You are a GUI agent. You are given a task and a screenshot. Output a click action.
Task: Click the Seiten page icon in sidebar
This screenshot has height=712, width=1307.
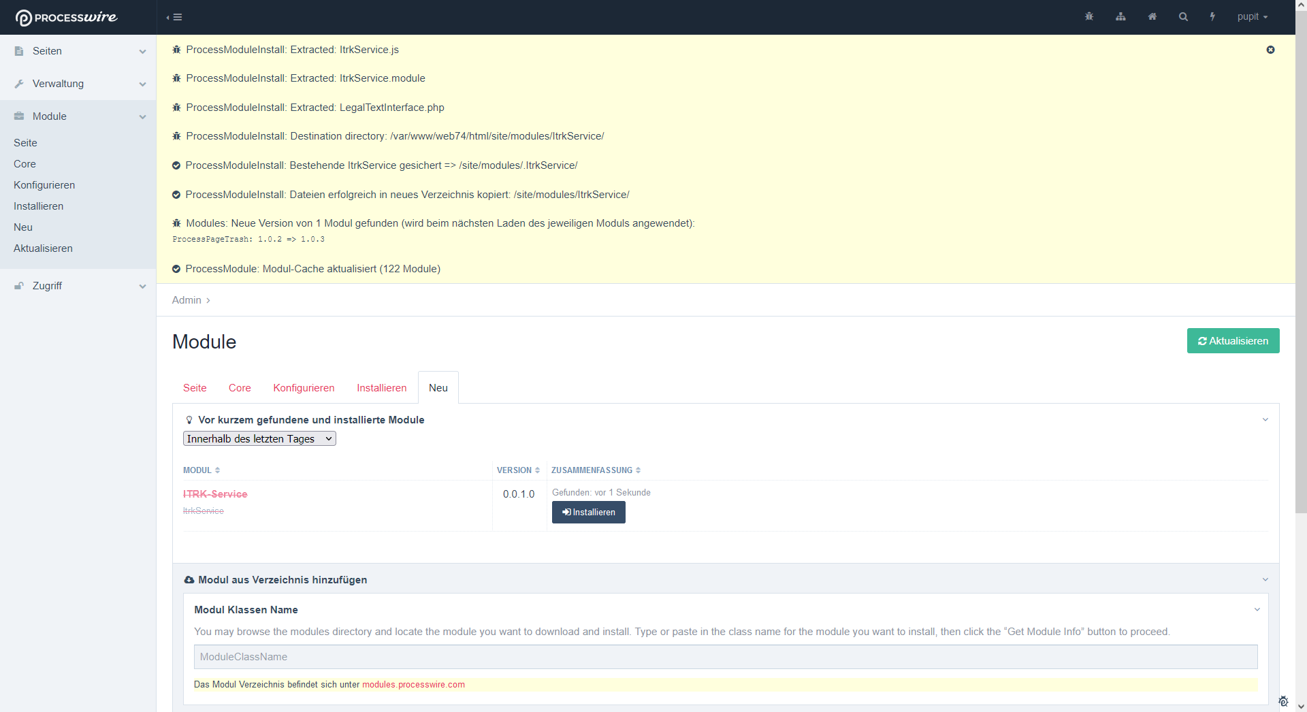pos(19,51)
